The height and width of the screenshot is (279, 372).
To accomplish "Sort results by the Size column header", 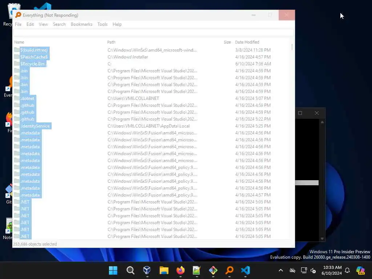I will pos(227,42).
